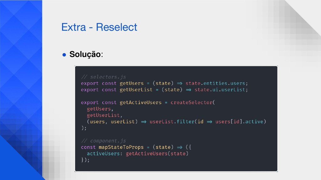Click indented 'getUsers,' argument line
This screenshot has height=180, width=321.
(100, 109)
